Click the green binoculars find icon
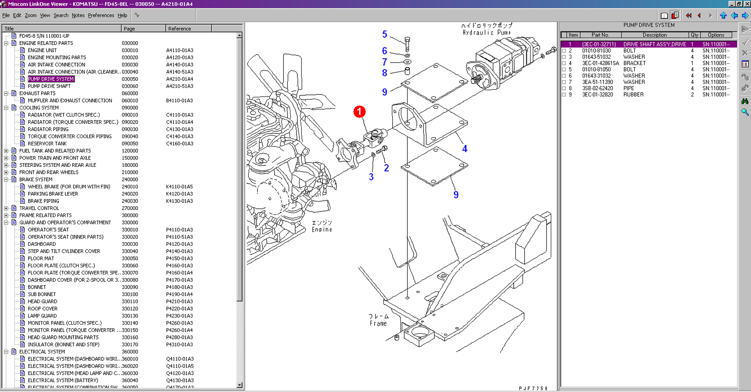This screenshot has width=751, height=392. 745,101
